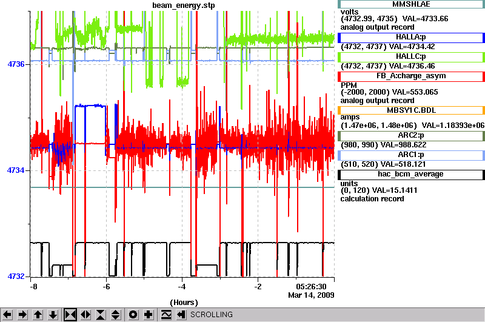Select the HALLC:p legend entry
This screenshot has width=485, height=322.
click(x=411, y=57)
